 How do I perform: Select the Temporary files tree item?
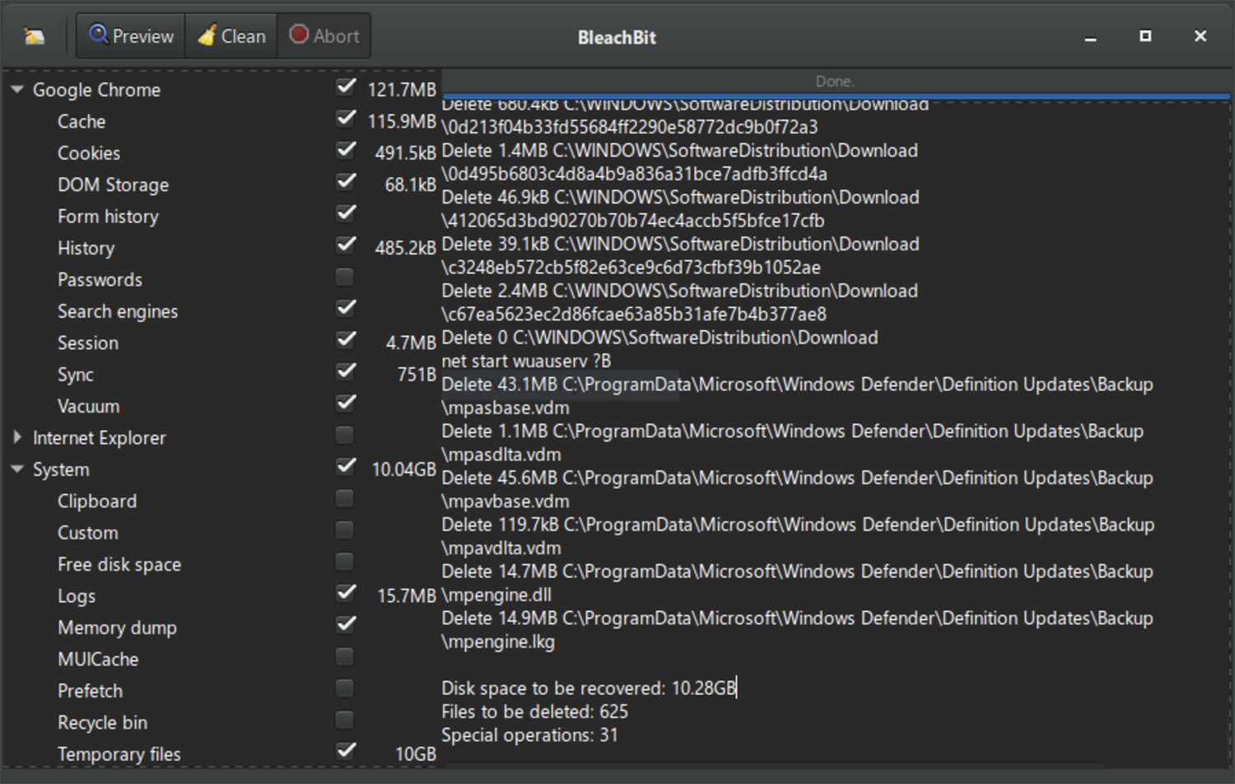119,754
